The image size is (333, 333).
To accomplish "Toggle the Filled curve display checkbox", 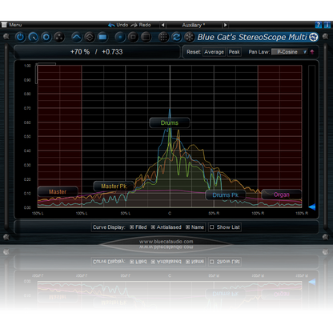I will pyautogui.click(x=132, y=227).
